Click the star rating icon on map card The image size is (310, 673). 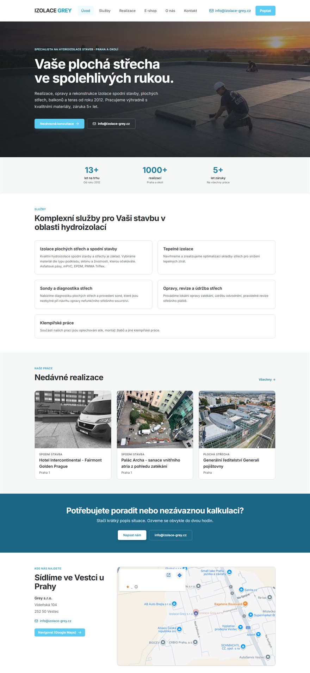click(128, 587)
